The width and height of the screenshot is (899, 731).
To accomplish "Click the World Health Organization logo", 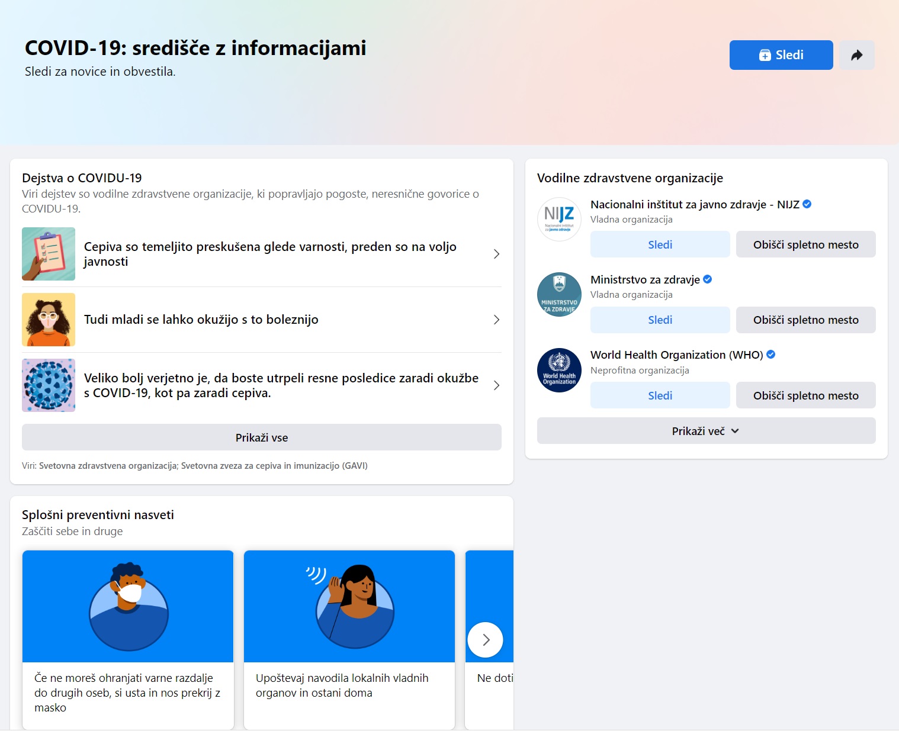I will pyautogui.click(x=559, y=370).
